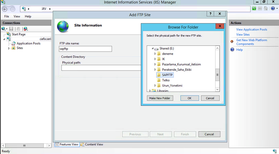Open the blue Help icon in top toolbar
The height and width of the screenshot is (154, 279).
click(273, 9)
